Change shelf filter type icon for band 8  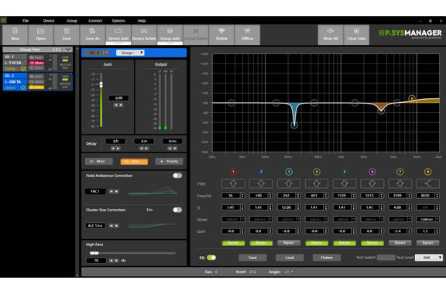click(427, 183)
